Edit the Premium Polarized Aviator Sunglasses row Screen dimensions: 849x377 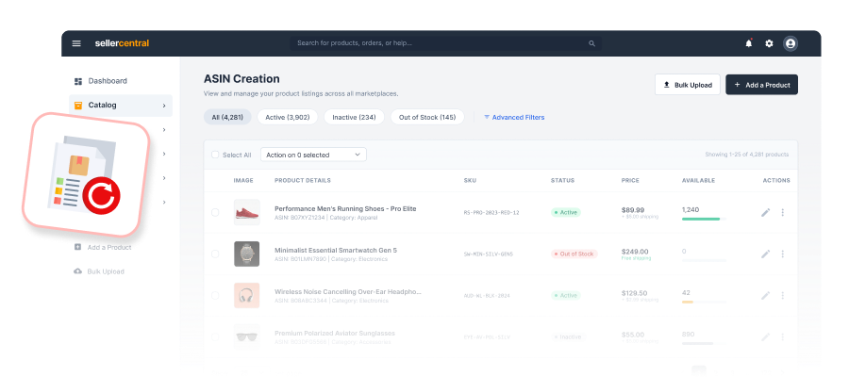coord(766,337)
